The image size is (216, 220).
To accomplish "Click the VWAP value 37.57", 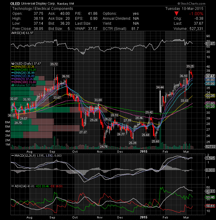I will [x=93, y=29].
